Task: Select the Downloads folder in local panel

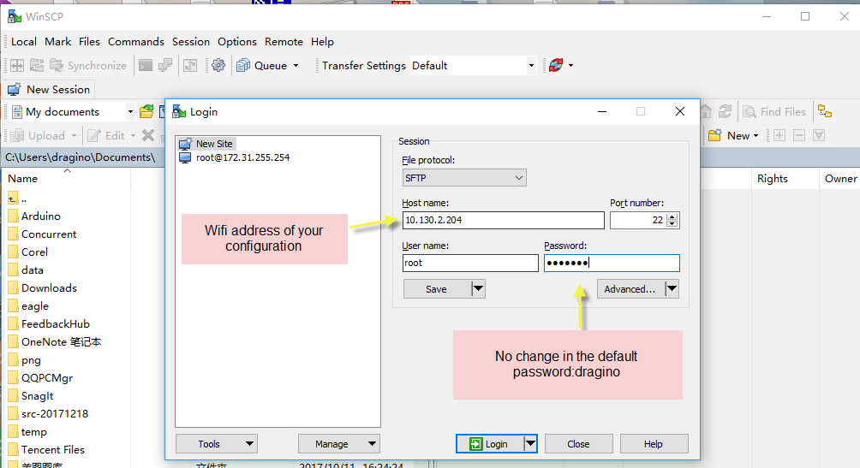Action: (x=43, y=287)
